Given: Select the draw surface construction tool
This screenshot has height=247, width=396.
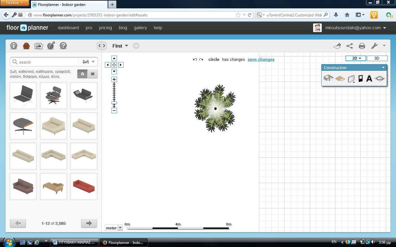Looking at the screenshot, I should click(x=340, y=79).
